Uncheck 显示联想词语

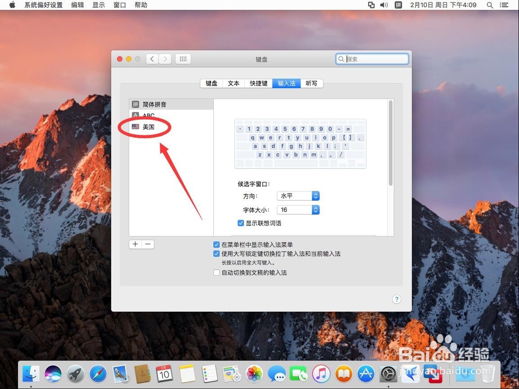tap(240, 223)
